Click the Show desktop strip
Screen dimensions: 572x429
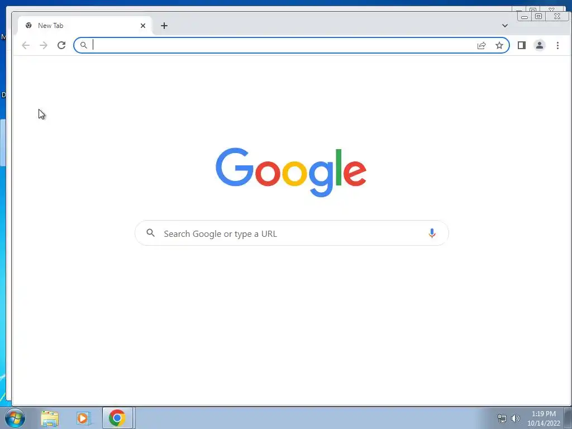(x=568, y=418)
